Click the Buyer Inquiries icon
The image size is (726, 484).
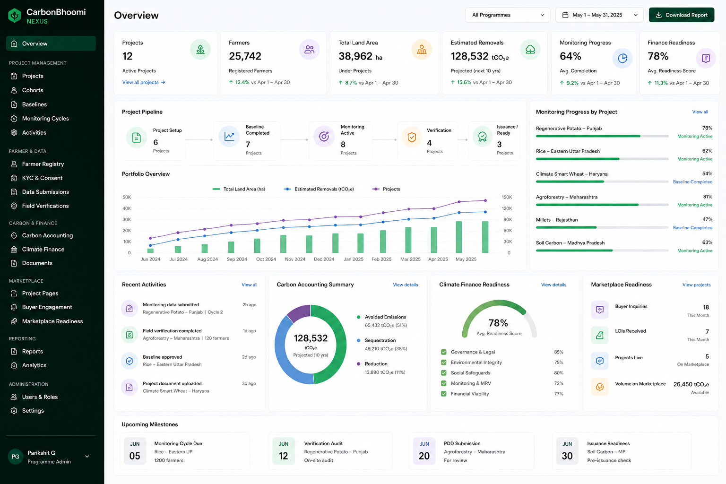point(600,310)
